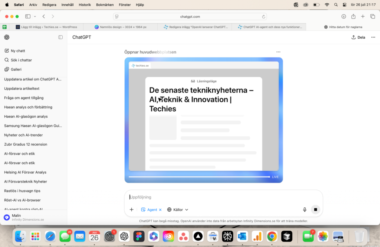The image size is (380, 247).
Task: Open the Fönster menu
Action: [125, 4]
